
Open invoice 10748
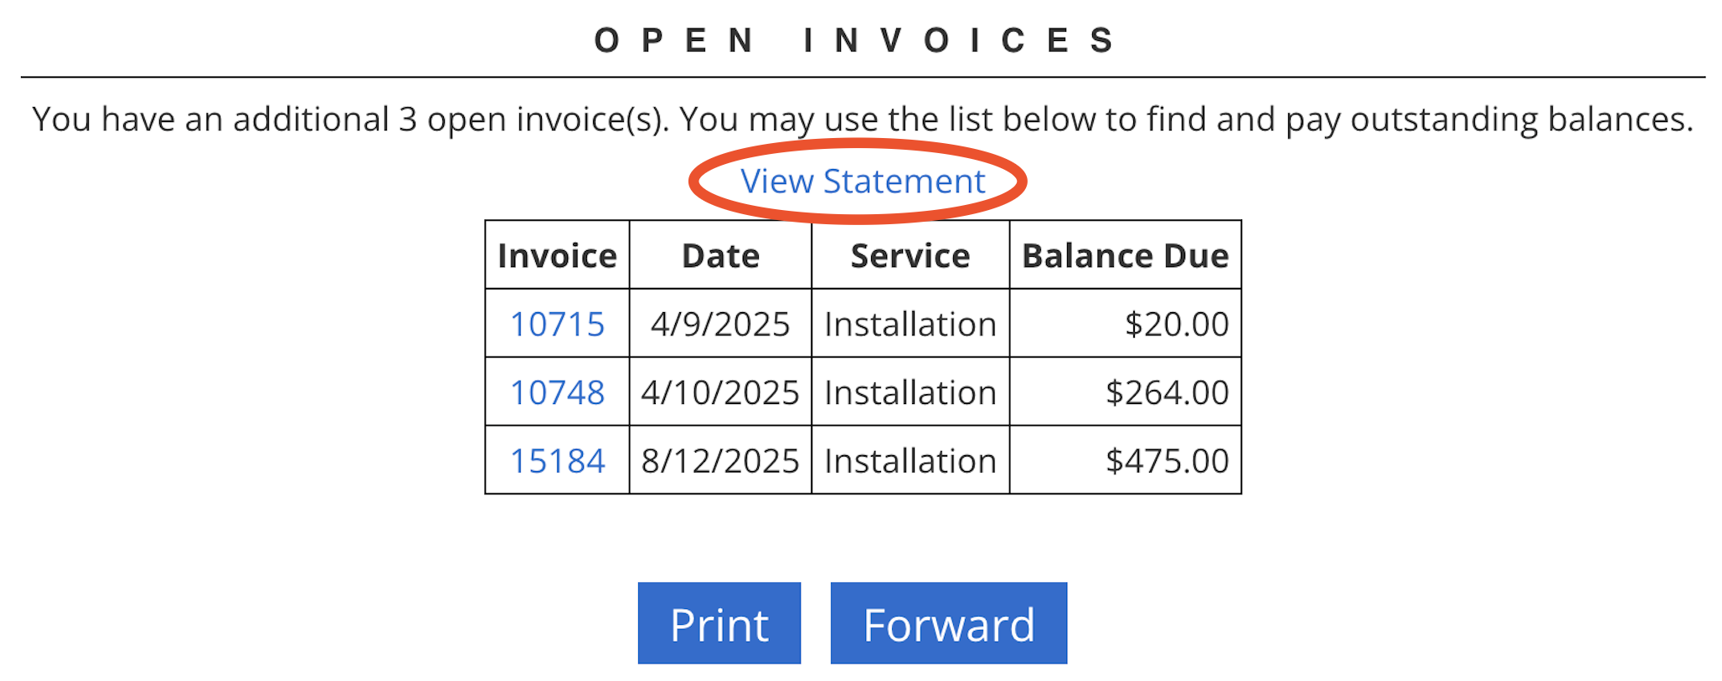point(557,393)
